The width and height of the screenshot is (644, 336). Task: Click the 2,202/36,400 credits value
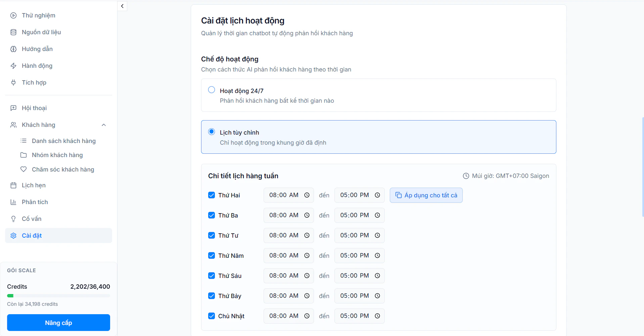[90, 287]
